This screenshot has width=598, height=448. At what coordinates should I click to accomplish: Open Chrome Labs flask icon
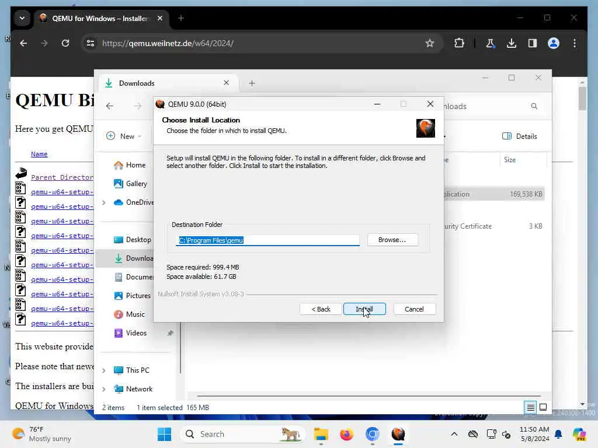tap(490, 43)
